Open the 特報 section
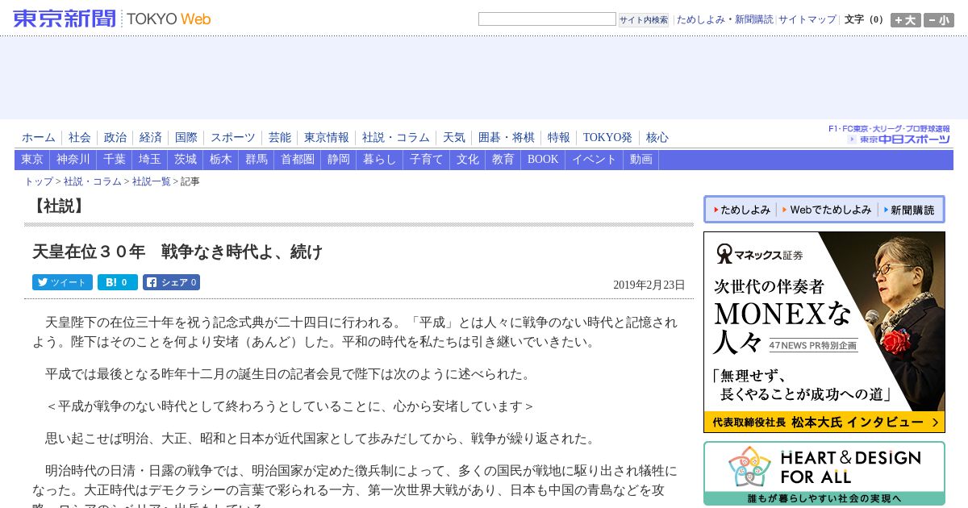This screenshot has height=508, width=968. click(559, 138)
